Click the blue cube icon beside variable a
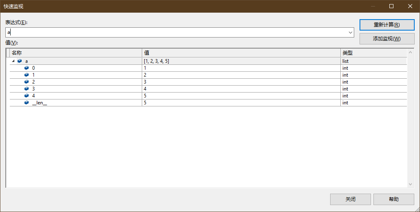Screen dimensions: 420x212 pos(20,61)
